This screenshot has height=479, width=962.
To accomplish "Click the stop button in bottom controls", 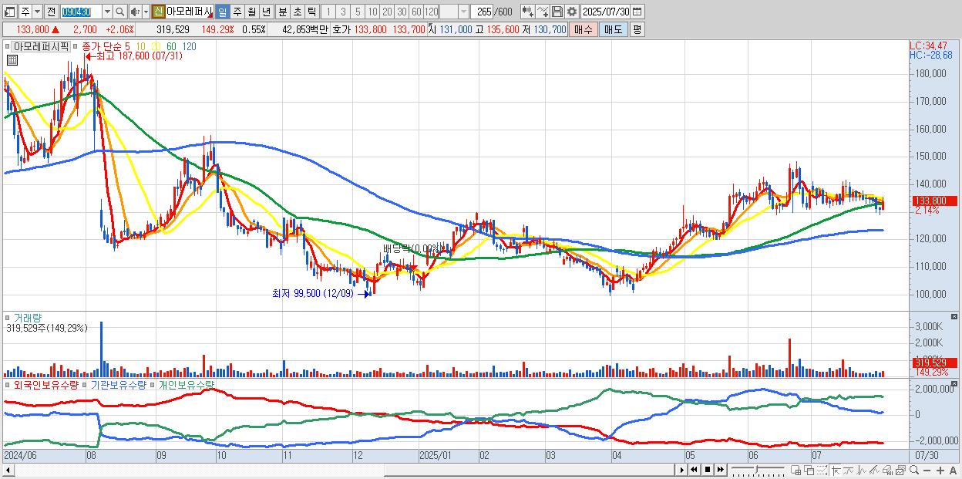I will click(x=708, y=470).
